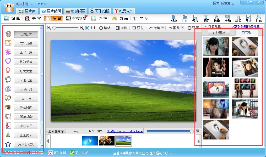Select the 梦幻爱情 category
This screenshot has height=157, width=266.
26,62
